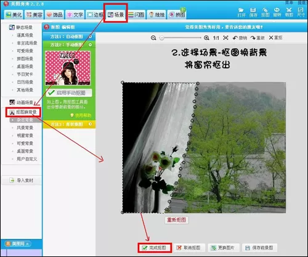Select the 文字 tab

point(75,15)
